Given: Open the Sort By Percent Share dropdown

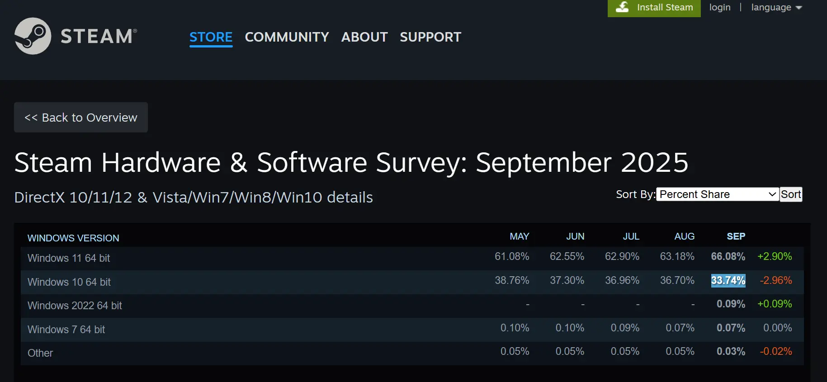Looking at the screenshot, I should 717,194.
